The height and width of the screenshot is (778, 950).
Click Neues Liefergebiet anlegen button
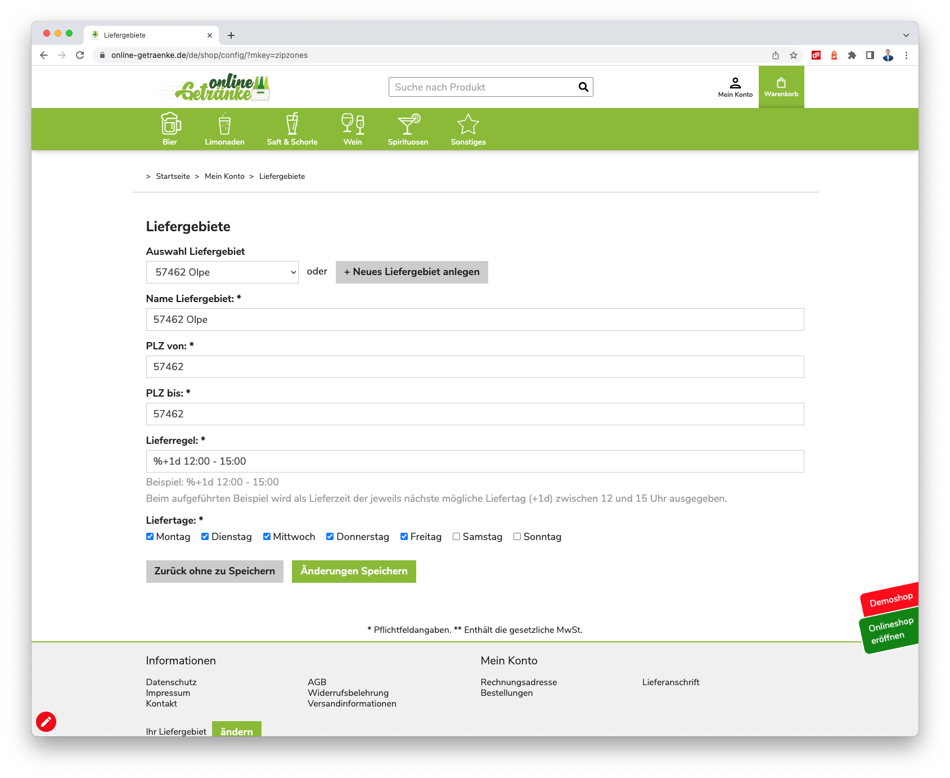[x=412, y=272]
